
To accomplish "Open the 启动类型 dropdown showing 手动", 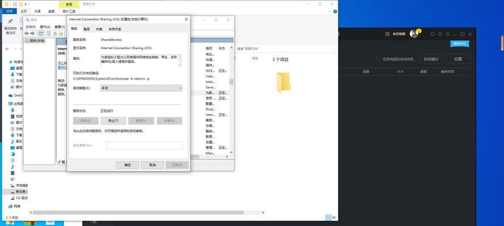I will pos(141,88).
